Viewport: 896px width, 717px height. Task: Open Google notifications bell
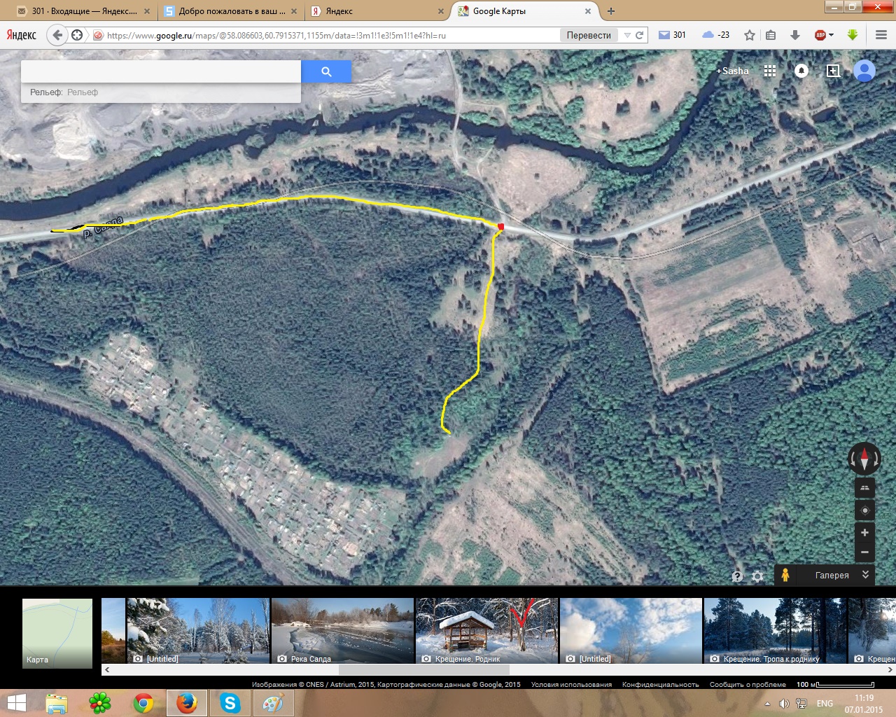coord(801,71)
